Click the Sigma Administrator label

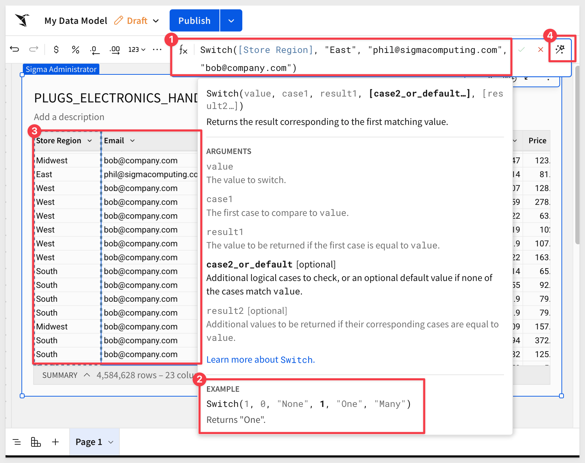click(61, 69)
